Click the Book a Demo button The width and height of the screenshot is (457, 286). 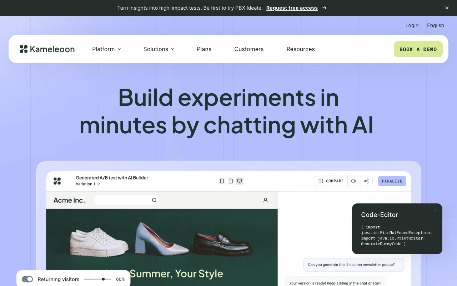pyautogui.click(x=418, y=49)
